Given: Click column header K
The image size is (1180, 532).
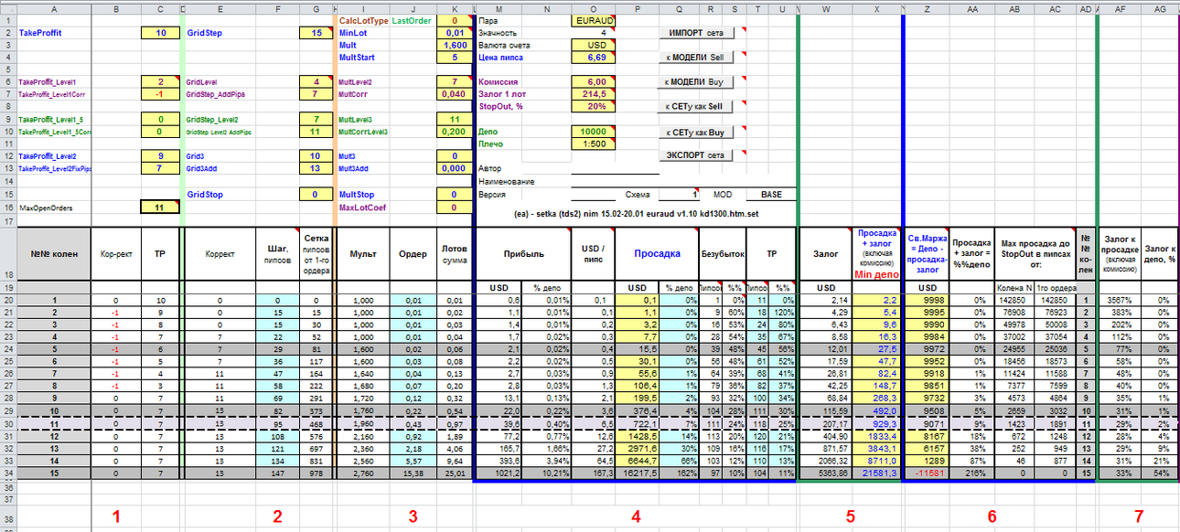Looking at the screenshot, I should pyautogui.click(x=455, y=8).
